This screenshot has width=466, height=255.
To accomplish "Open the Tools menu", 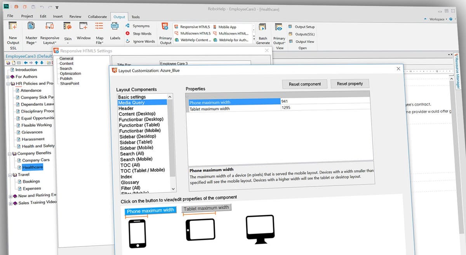I will 136,17.
